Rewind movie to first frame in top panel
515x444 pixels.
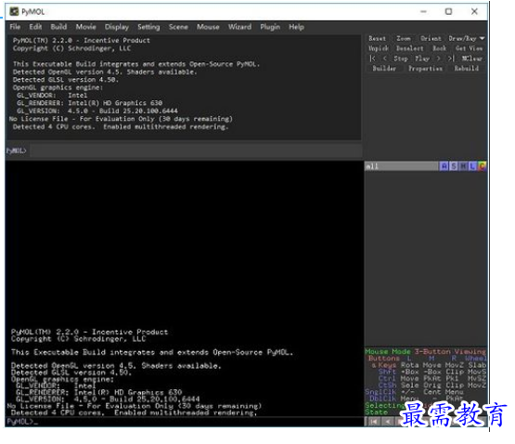pyautogui.click(x=372, y=59)
